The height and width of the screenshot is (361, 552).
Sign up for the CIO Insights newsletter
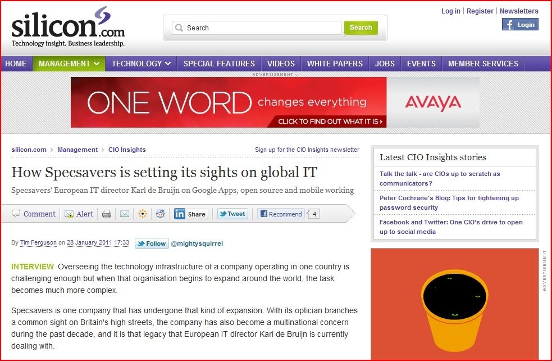coord(307,150)
